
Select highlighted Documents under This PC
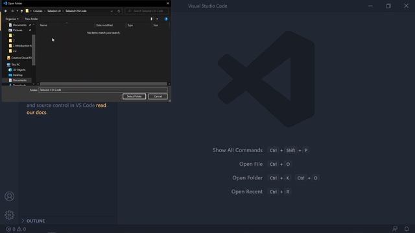pyautogui.click(x=18, y=80)
